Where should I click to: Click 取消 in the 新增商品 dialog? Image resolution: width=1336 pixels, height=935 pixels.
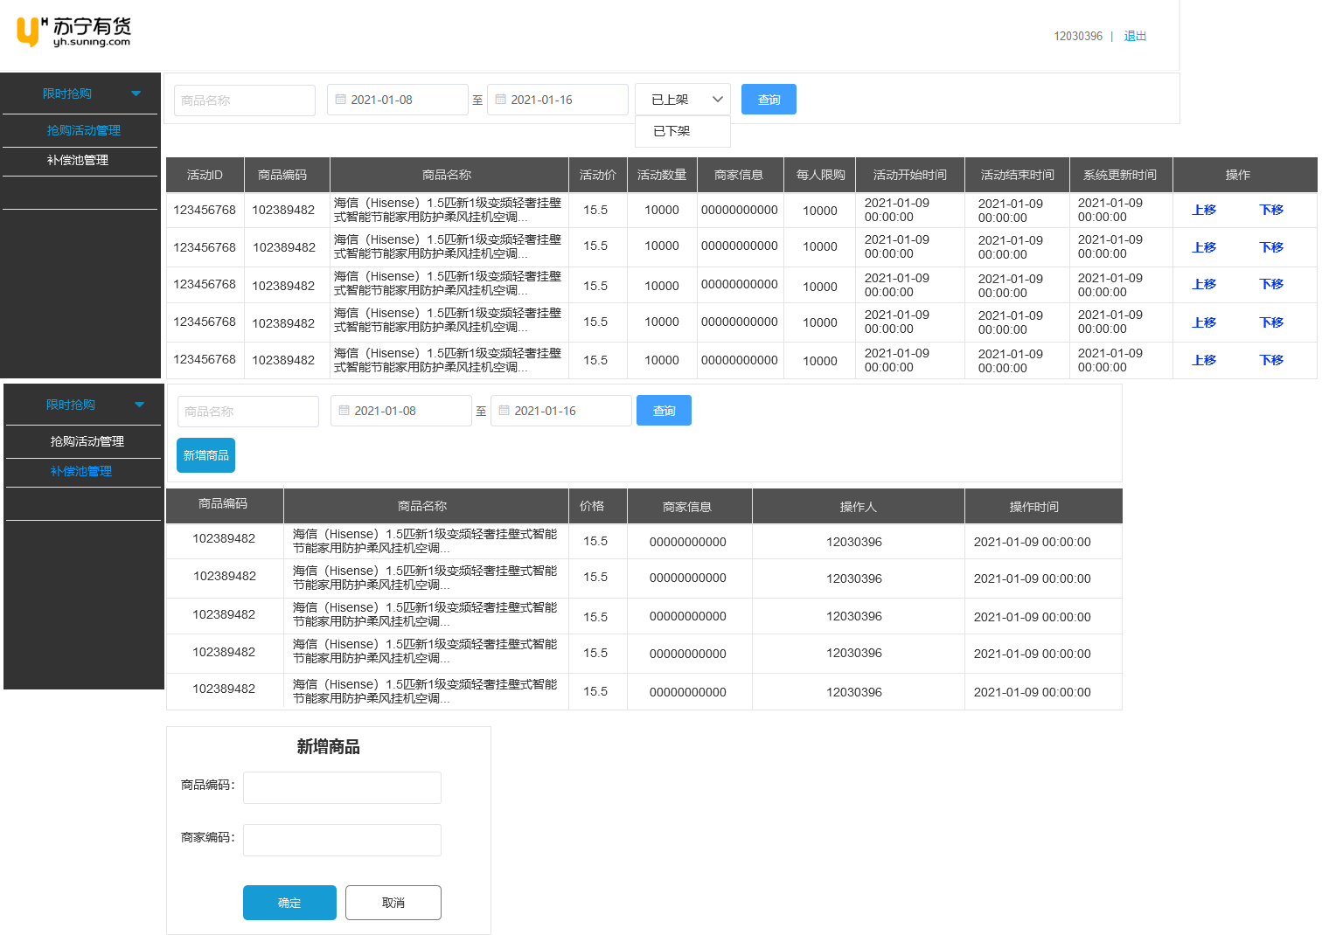[393, 903]
